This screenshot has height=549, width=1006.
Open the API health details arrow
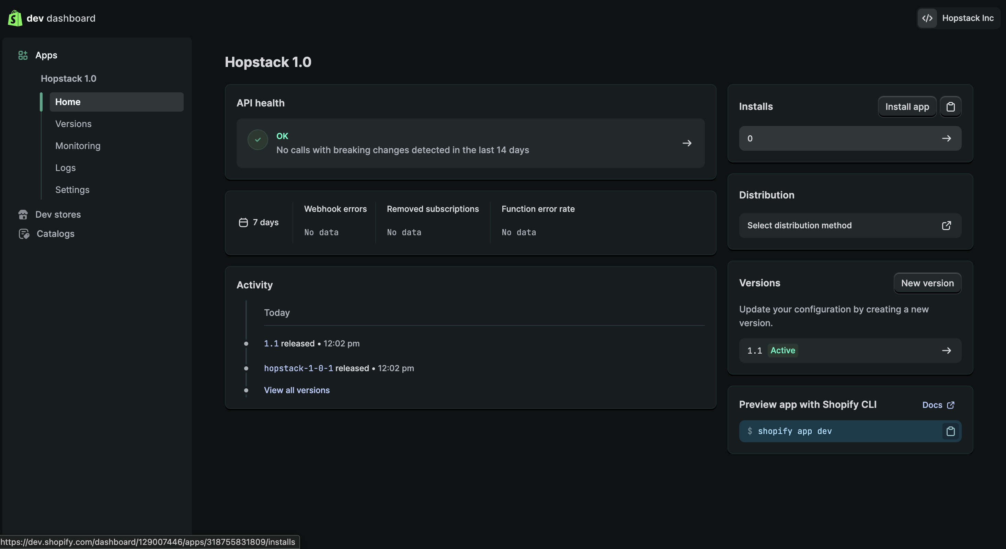687,143
